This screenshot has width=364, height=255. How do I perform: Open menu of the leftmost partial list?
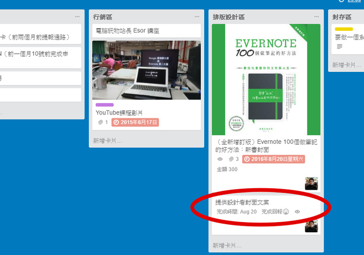tap(77, 17)
